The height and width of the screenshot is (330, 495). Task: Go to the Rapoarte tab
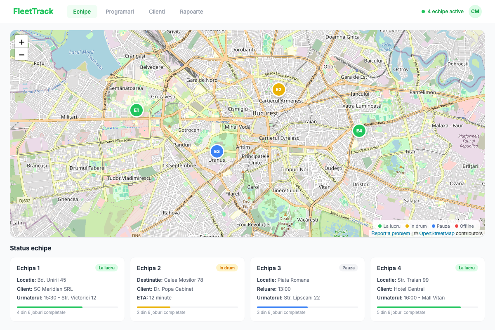pos(191,12)
